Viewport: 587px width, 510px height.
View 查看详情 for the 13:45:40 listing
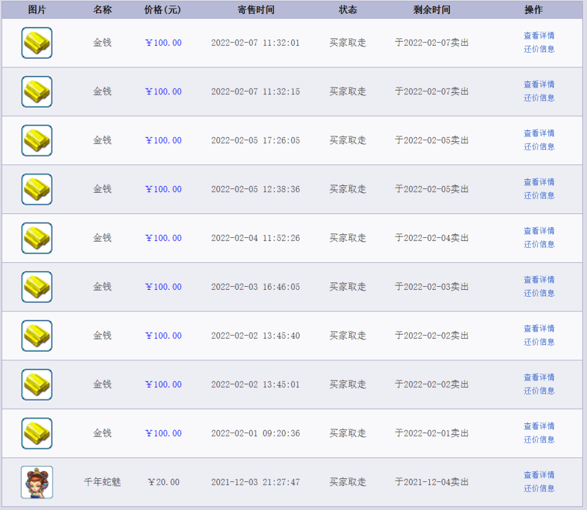(x=539, y=328)
